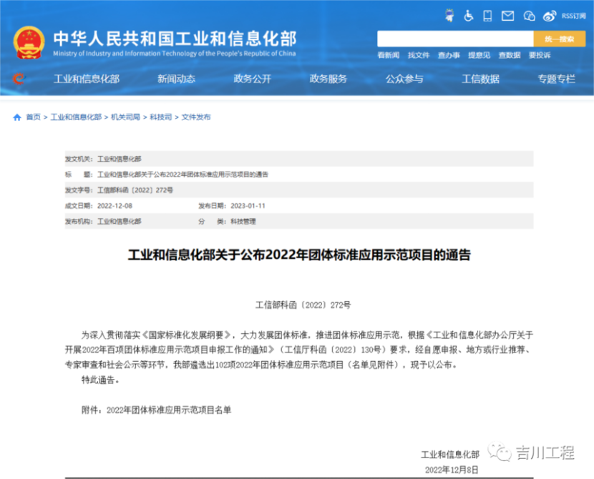The image size is (594, 479).
Task: Go to 首页 in the breadcrumb
Action: [x=34, y=117]
